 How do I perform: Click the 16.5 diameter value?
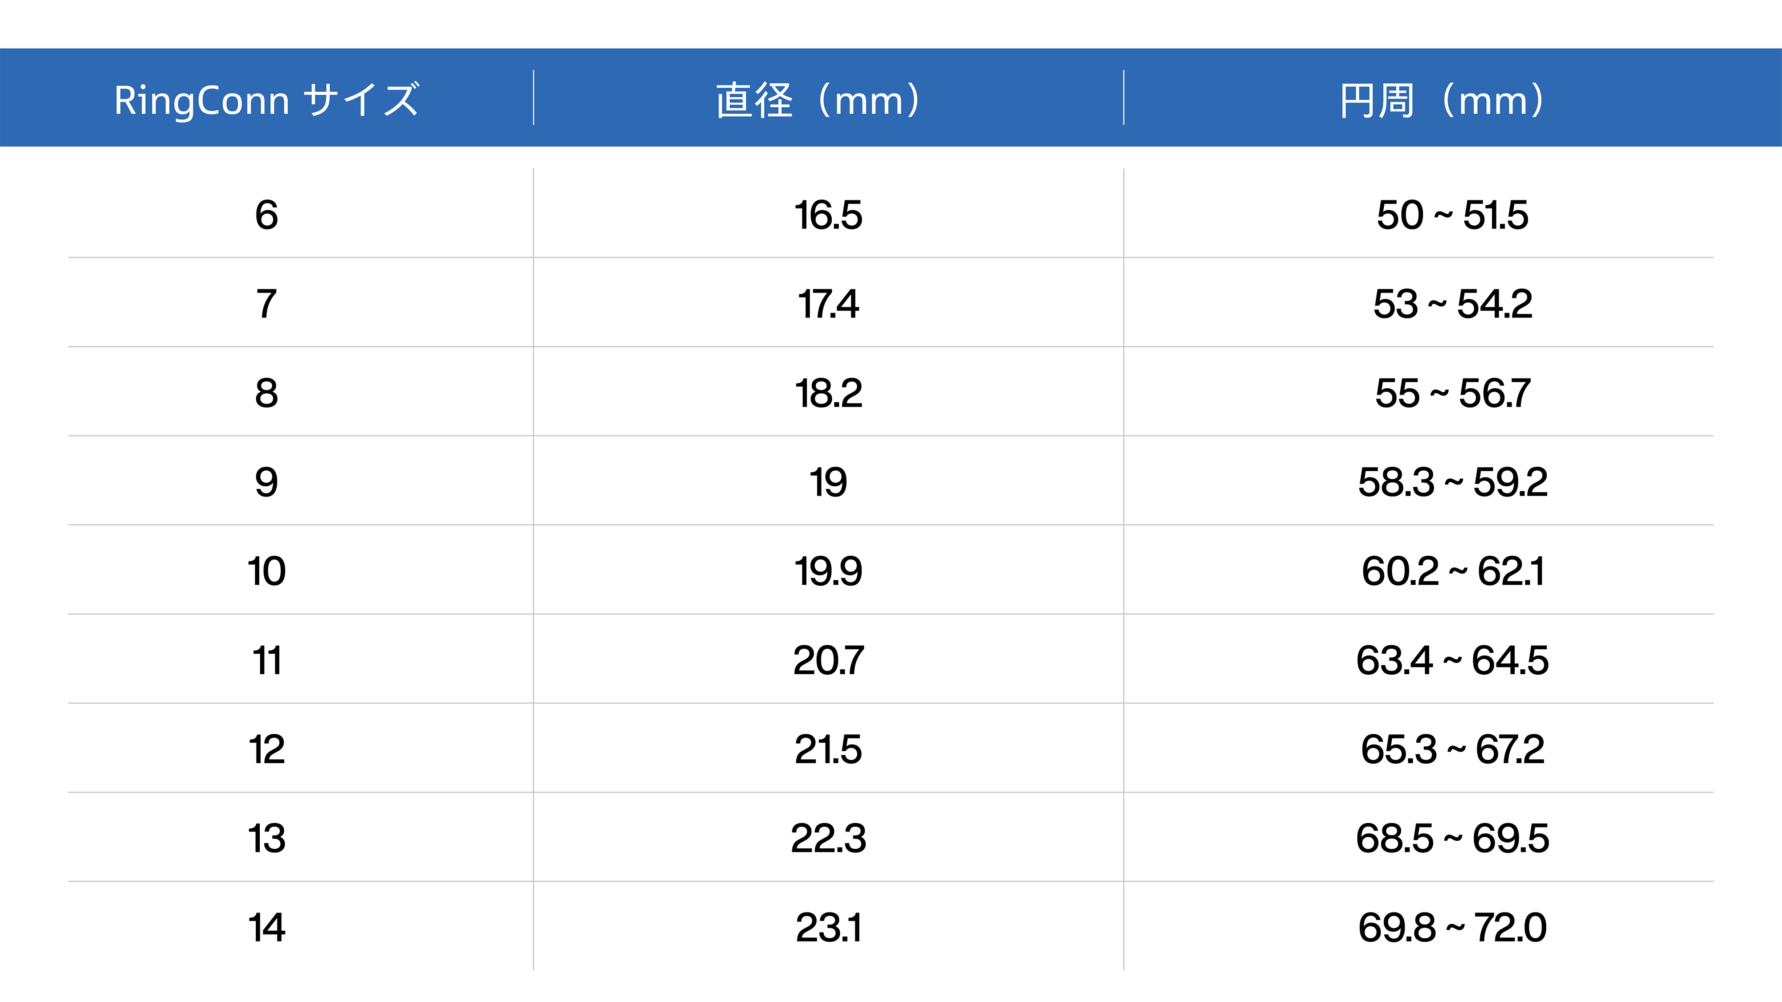828,215
